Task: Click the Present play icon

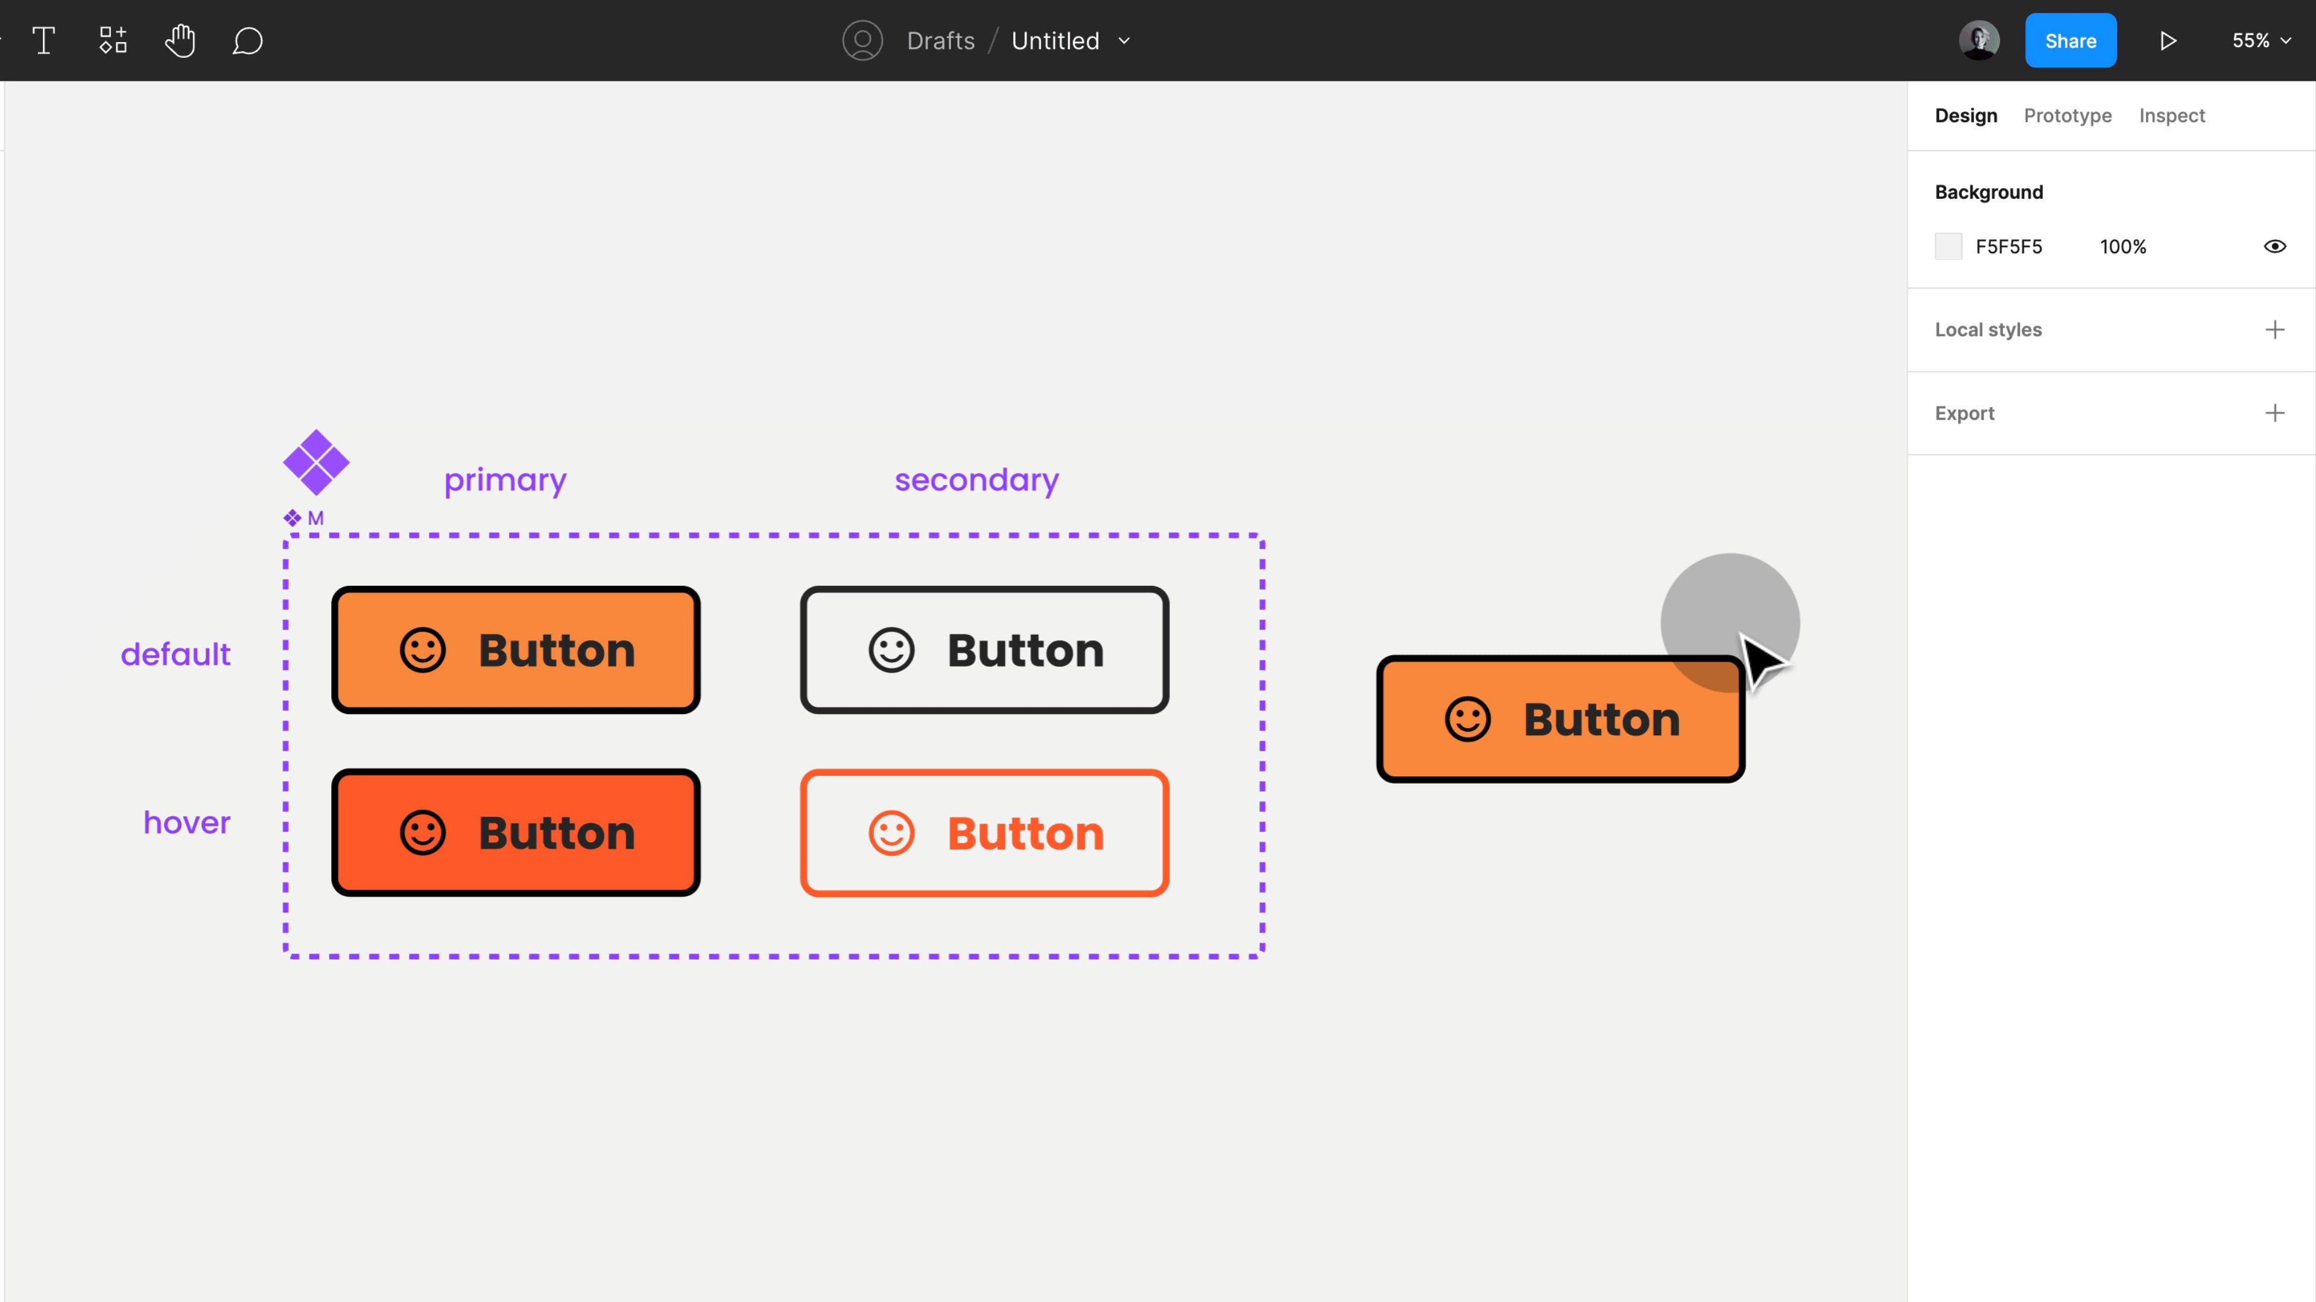Action: point(2168,40)
